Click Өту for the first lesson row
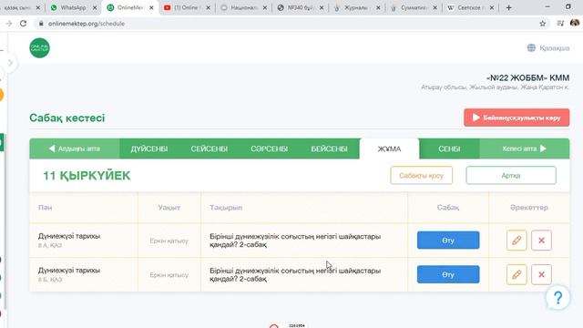 point(448,241)
